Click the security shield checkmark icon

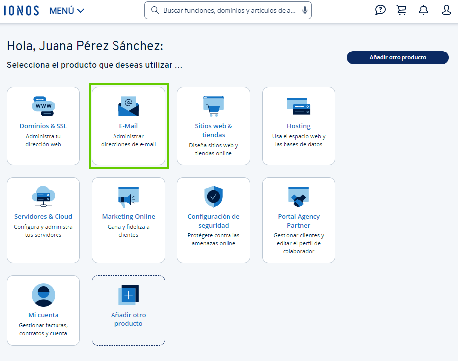click(x=214, y=197)
